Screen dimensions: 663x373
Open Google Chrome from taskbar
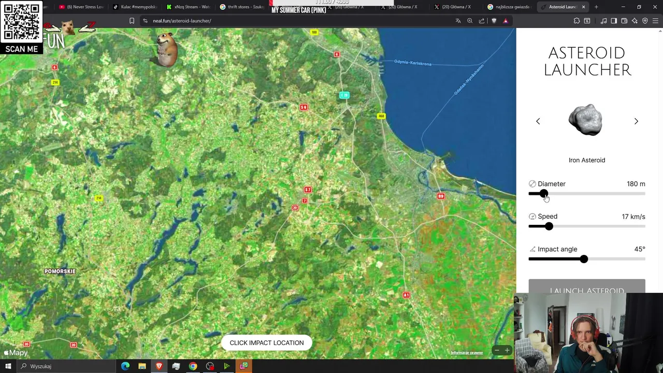pos(193,366)
